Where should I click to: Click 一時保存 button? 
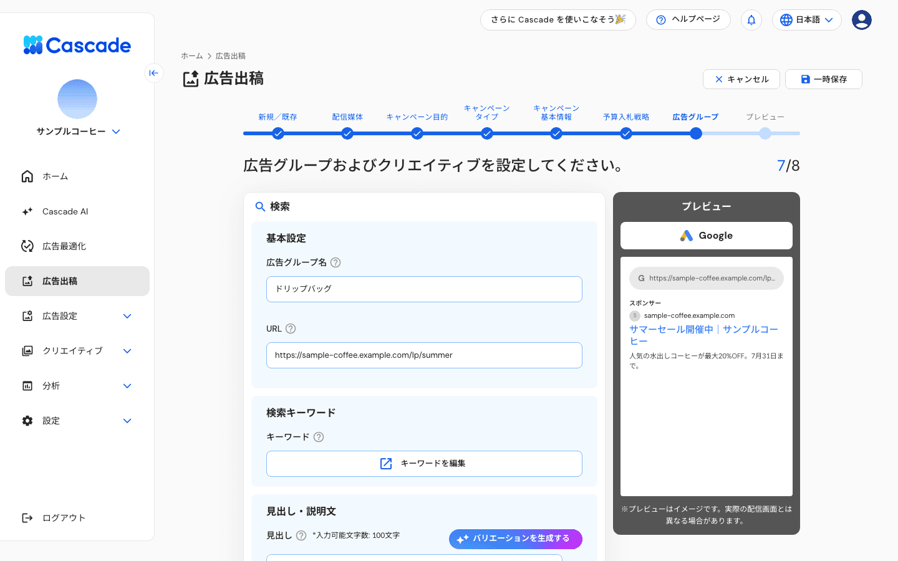point(824,79)
